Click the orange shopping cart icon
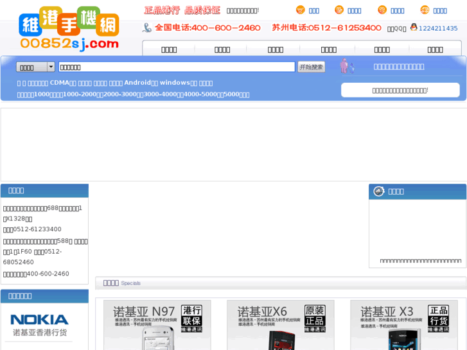467x350 pixels. (300, 10)
